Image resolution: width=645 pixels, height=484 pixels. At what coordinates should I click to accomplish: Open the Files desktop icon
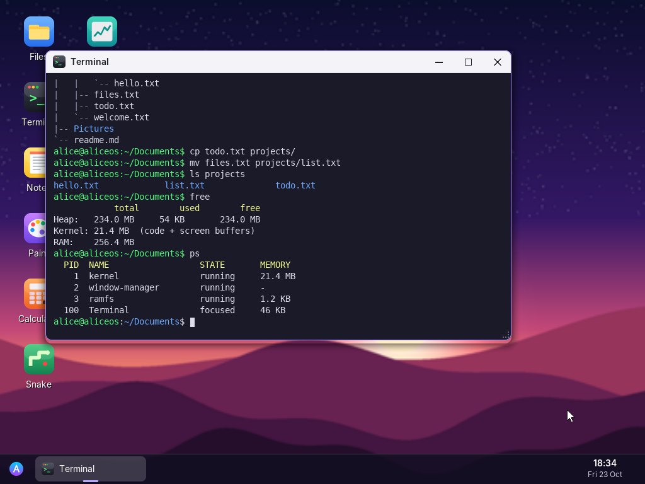[39, 32]
